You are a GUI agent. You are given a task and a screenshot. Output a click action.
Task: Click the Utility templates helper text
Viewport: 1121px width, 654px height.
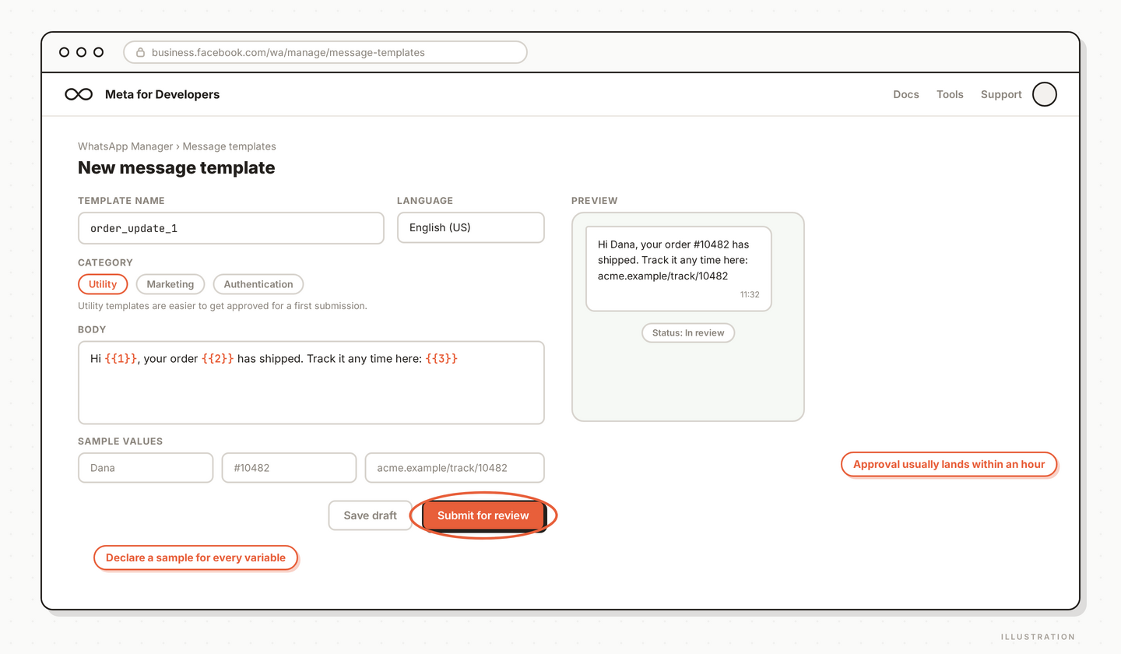(x=223, y=306)
